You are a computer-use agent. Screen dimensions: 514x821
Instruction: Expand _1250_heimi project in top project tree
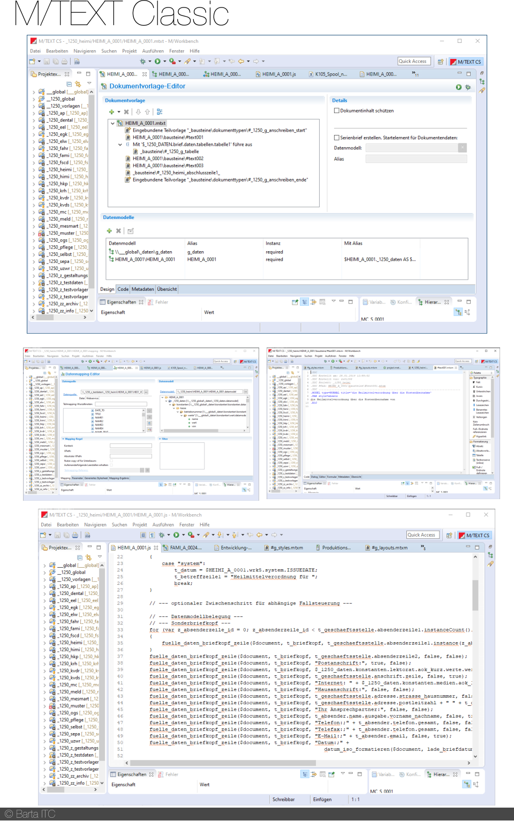pos(34,170)
